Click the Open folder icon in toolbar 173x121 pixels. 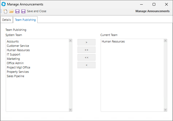tap(11, 11)
